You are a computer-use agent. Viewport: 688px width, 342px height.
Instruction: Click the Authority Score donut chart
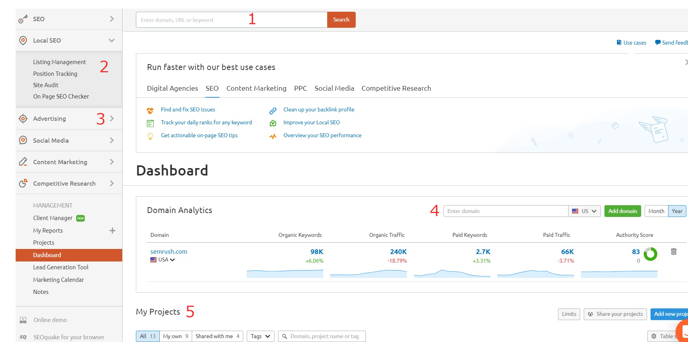650,254
